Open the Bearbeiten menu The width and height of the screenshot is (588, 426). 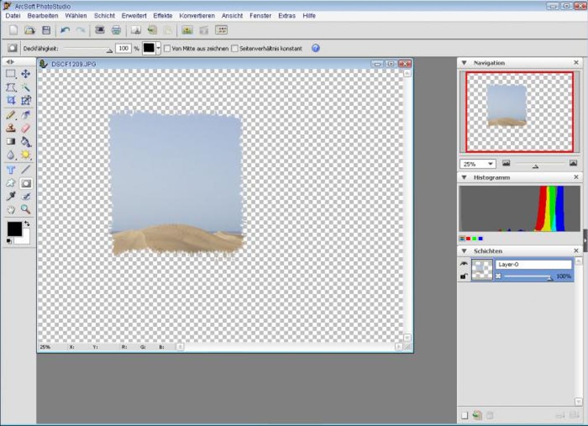[43, 16]
